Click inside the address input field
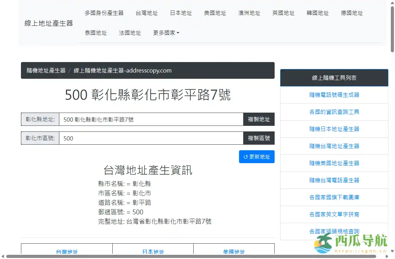This screenshot has height=259, width=395. pos(150,119)
